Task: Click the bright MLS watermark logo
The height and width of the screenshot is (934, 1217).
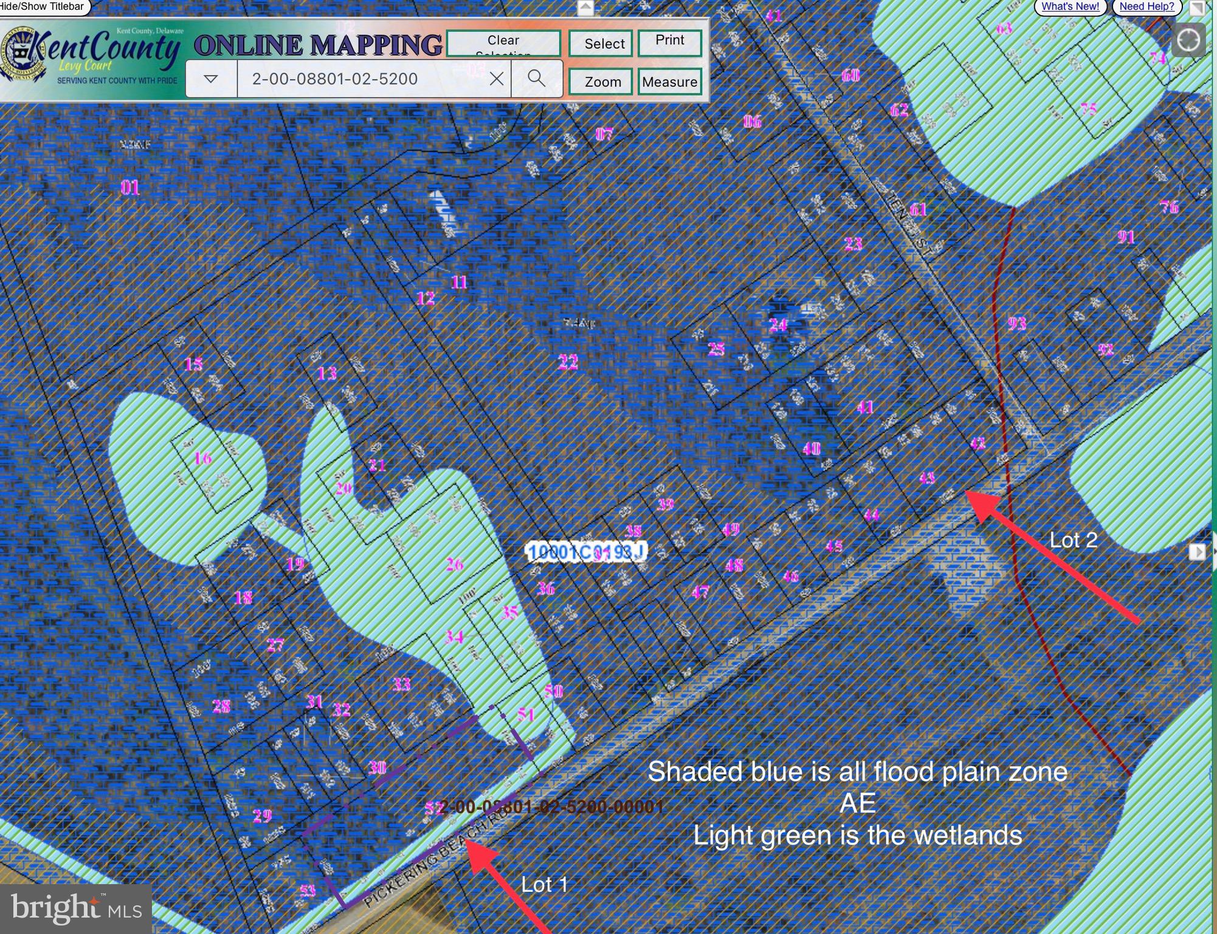Action: click(75, 908)
